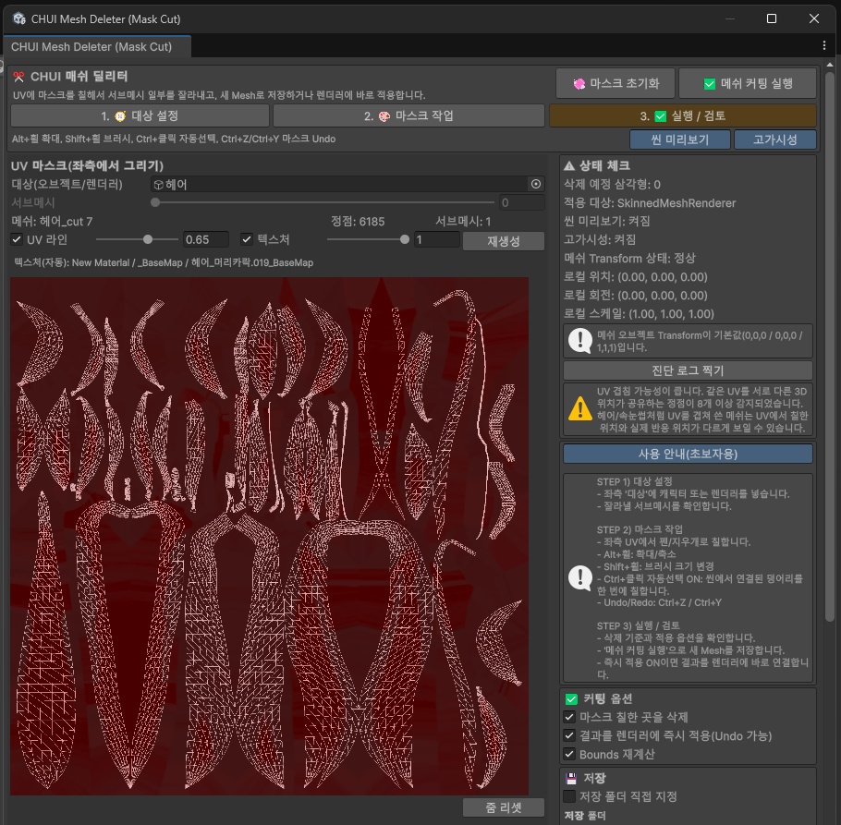Click the floppy disk icon by 저장
The width and height of the screenshot is (841, 825).
tap(571, 779)
